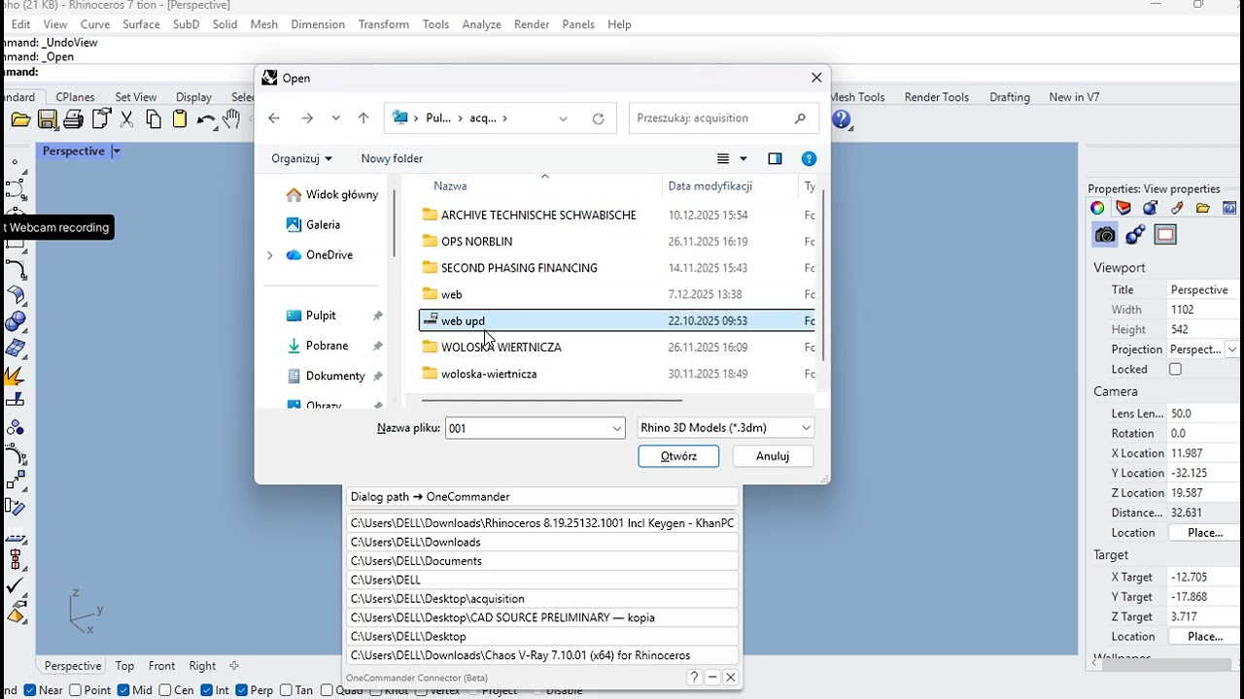Select the Boolean solids spheres tool
The height and width of the screenshot is (699, 1244).
16,322
